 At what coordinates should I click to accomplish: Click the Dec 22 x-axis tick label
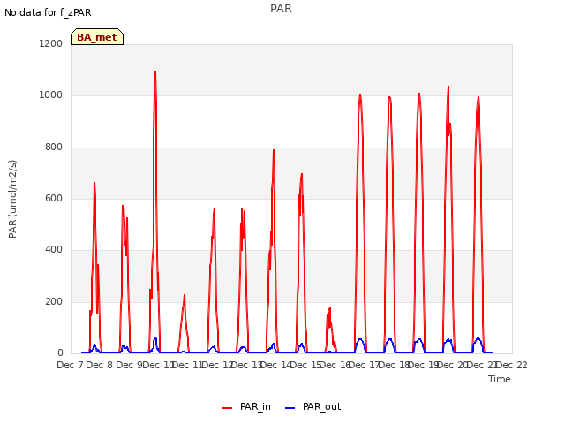click(x=512, y=365)
